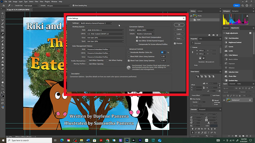255x143 pixels.
Task: Click the Search icon in top bar
Action: point(243,5)
